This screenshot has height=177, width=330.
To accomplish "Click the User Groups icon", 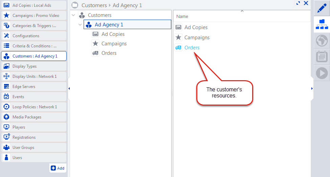I will tap(6, 147).
